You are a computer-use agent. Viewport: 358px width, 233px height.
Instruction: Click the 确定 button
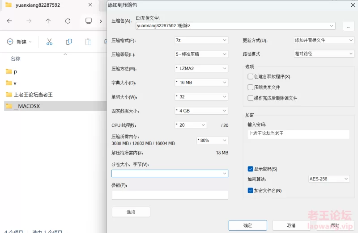(248, 225)
